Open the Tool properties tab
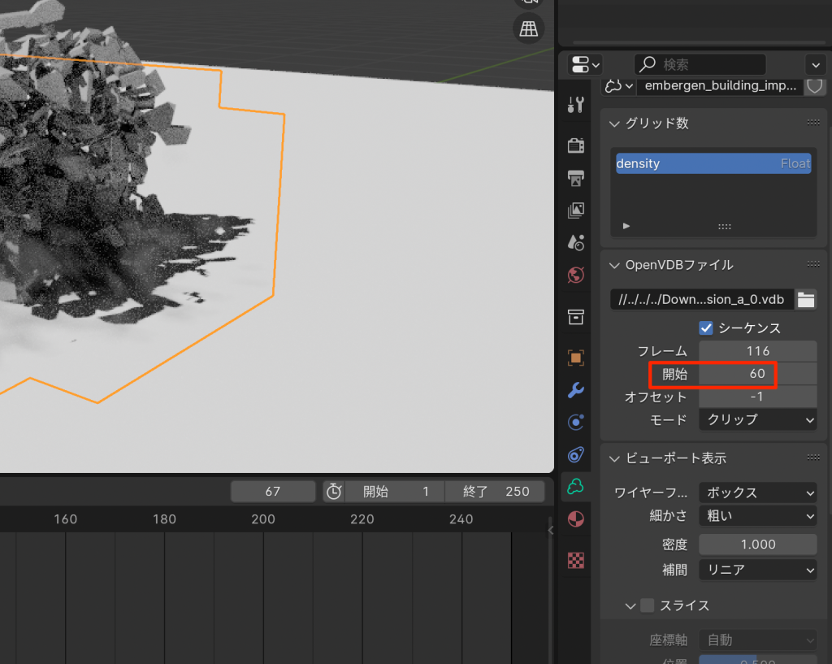The image size is (832, 664). (576, 104)
